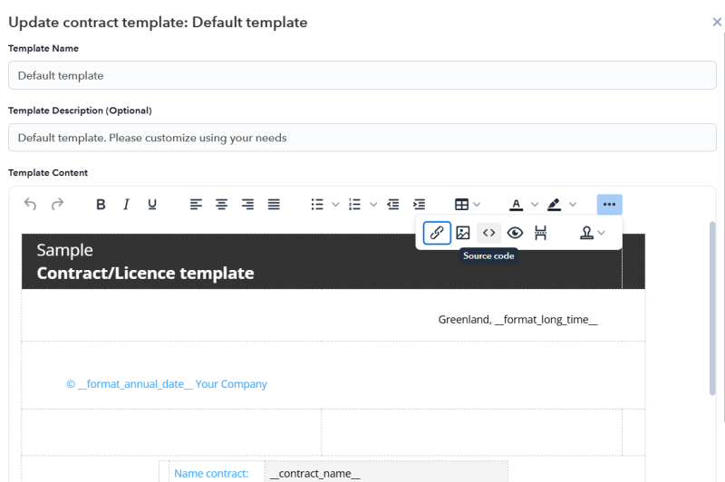
Task: Toggle underline formatting
Action: pos(152,204)
